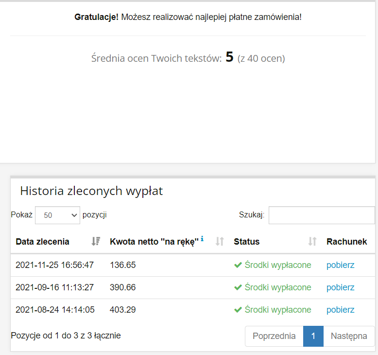Image resolution: width=378 pixels, height=355 pixels.
Task: Select page 1 in pagination
Action: (x=313, y=336)
